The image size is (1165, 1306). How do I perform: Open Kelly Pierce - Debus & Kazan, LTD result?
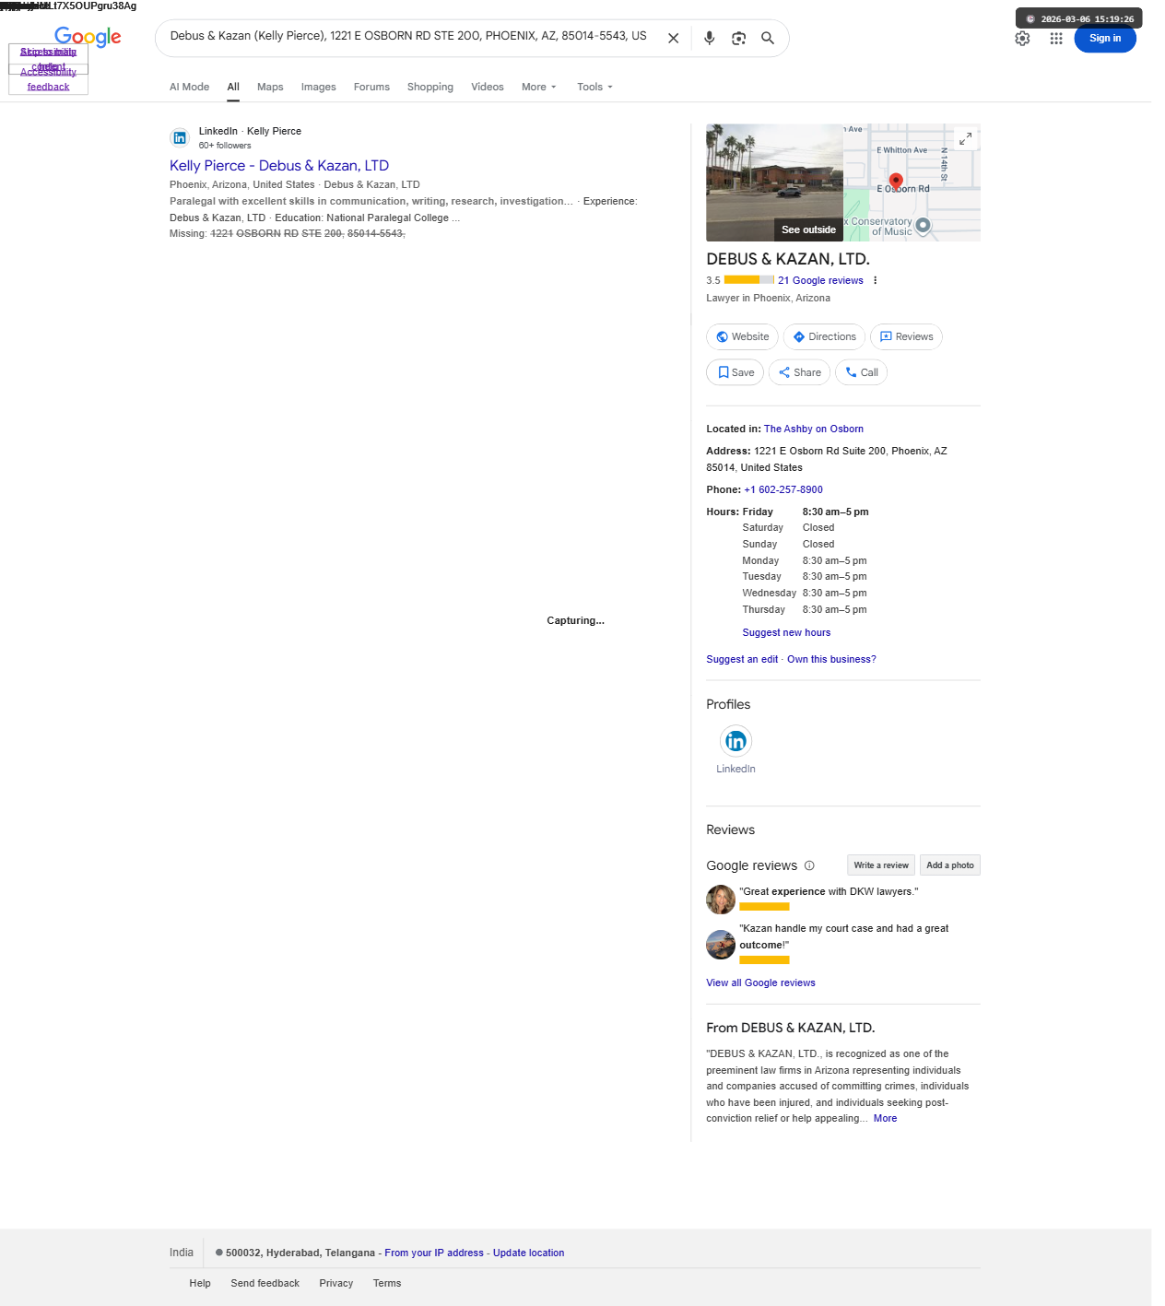279,166
